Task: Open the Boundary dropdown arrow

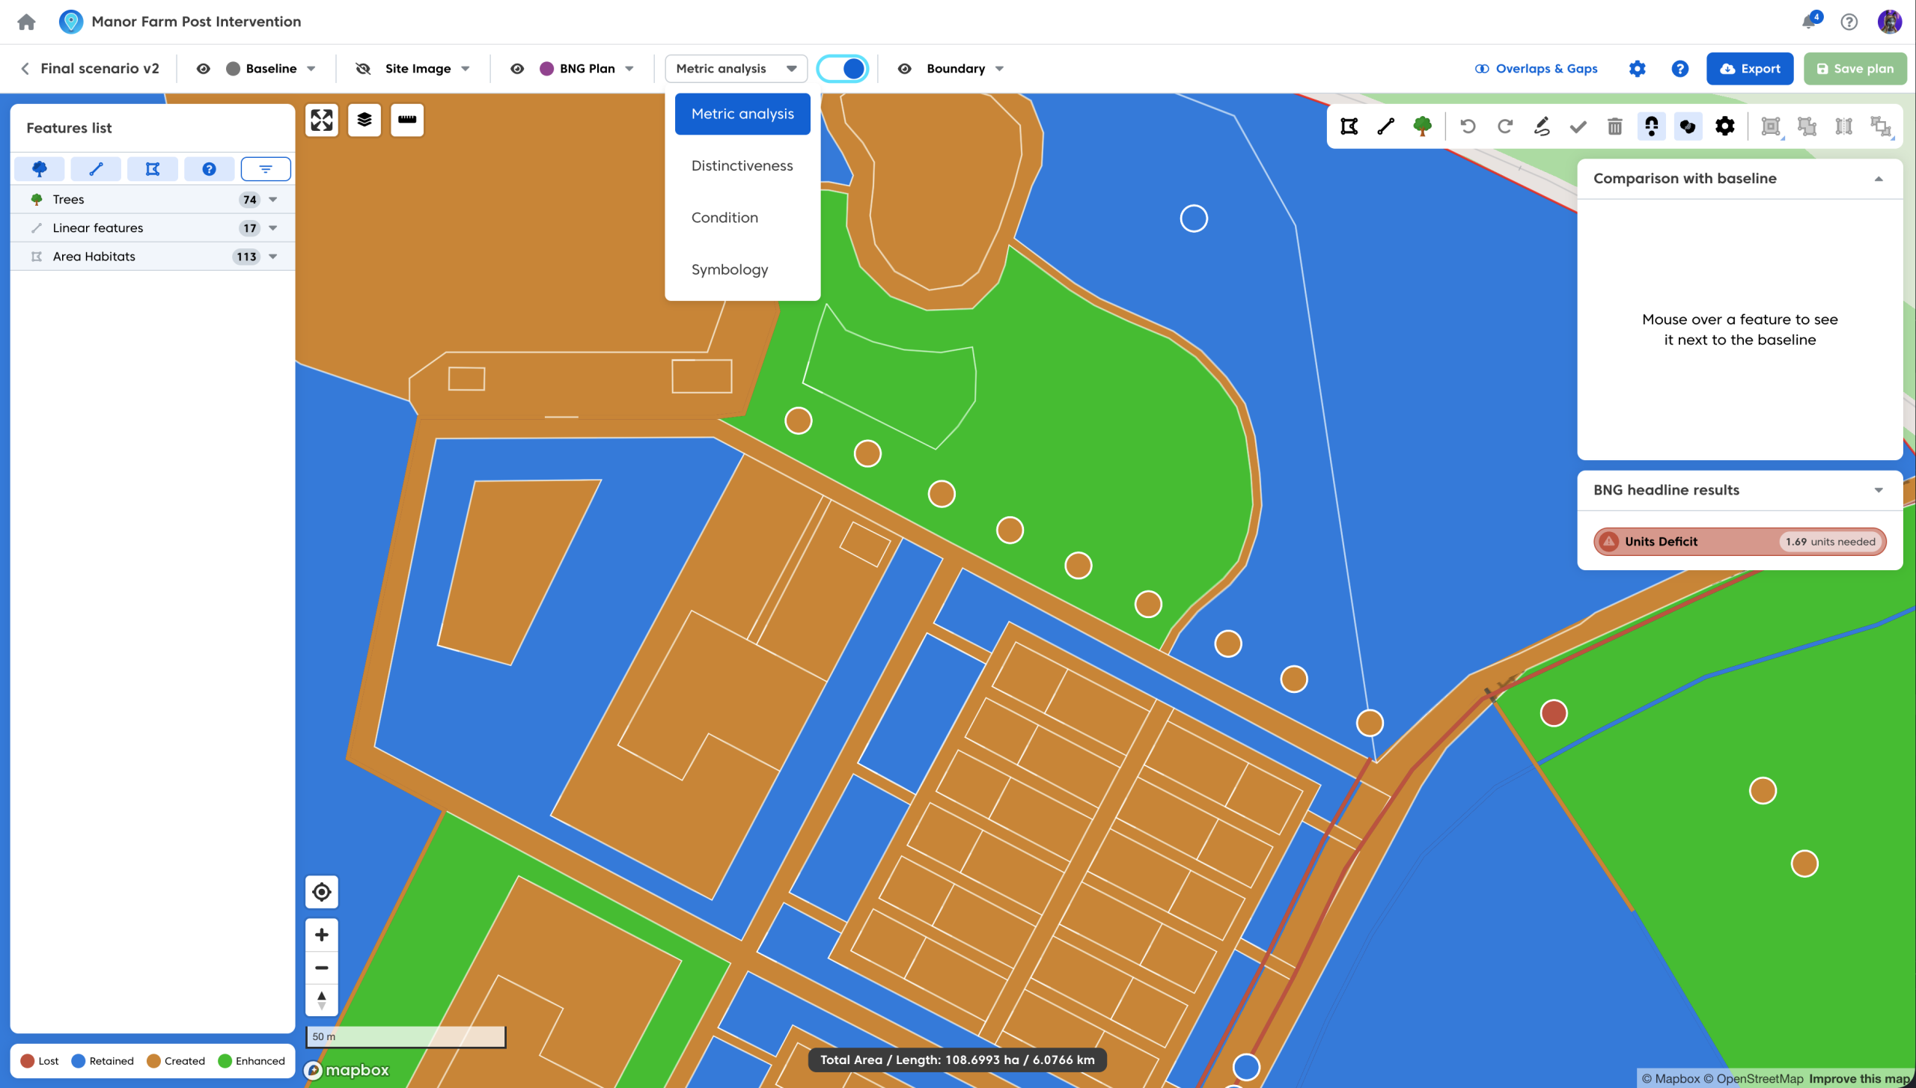Action: click(1000, 69)
